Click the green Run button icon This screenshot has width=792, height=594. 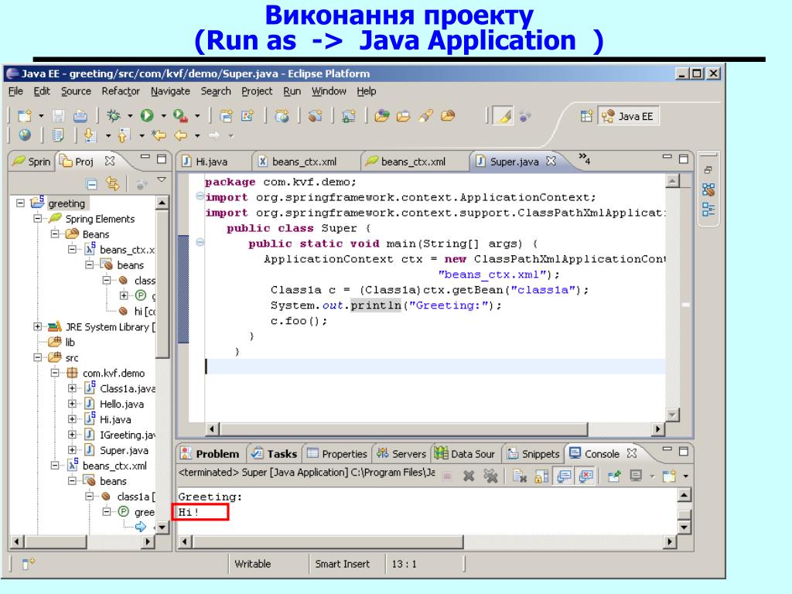point(147,116)
